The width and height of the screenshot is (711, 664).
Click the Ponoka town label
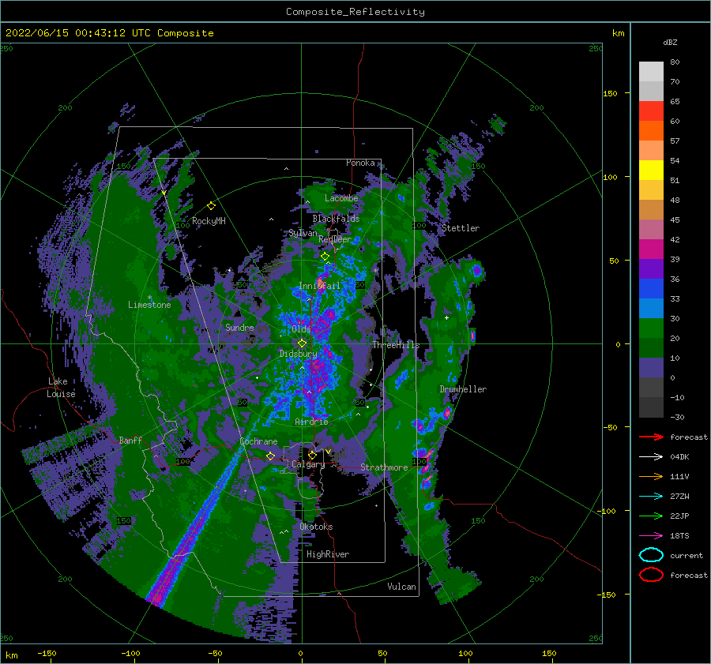[x=360, y=163]
